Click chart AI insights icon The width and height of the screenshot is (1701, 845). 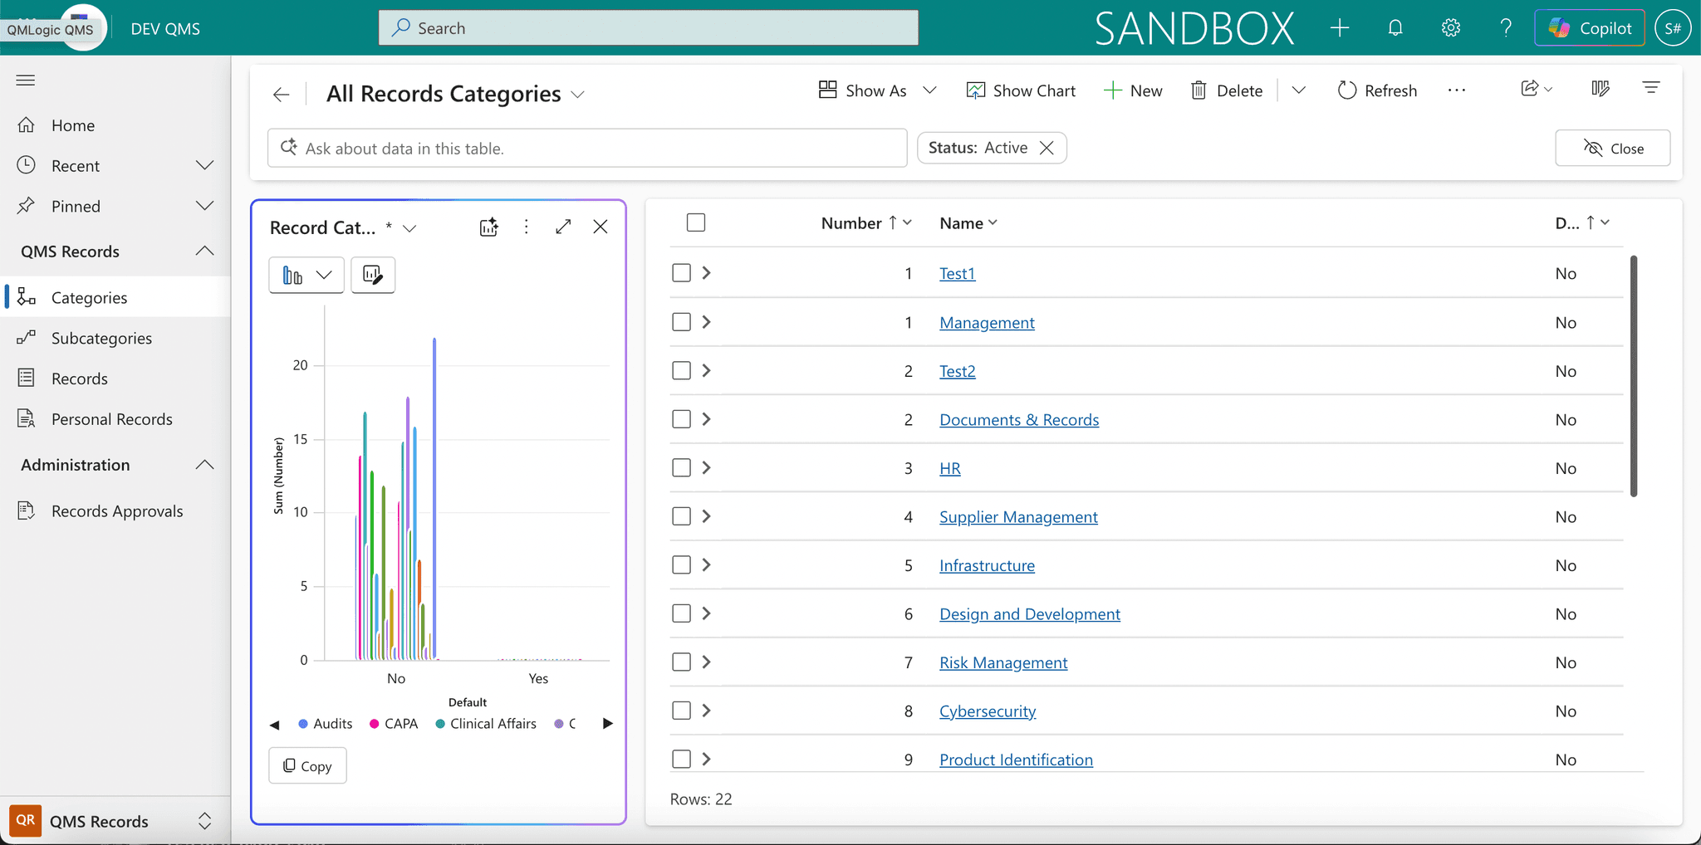(489, 227)
